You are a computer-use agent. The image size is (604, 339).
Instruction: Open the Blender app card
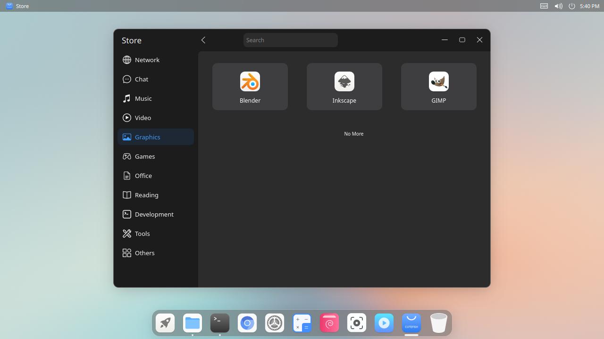click(x=250, y=87)
